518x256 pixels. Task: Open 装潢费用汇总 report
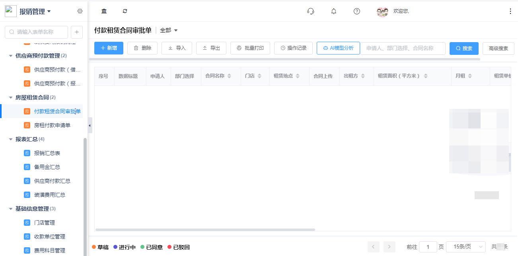click(x=50, y=195)
